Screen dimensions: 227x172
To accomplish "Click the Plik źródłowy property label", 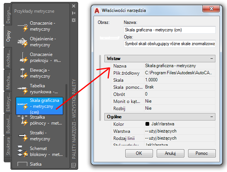I will [126, 73].
